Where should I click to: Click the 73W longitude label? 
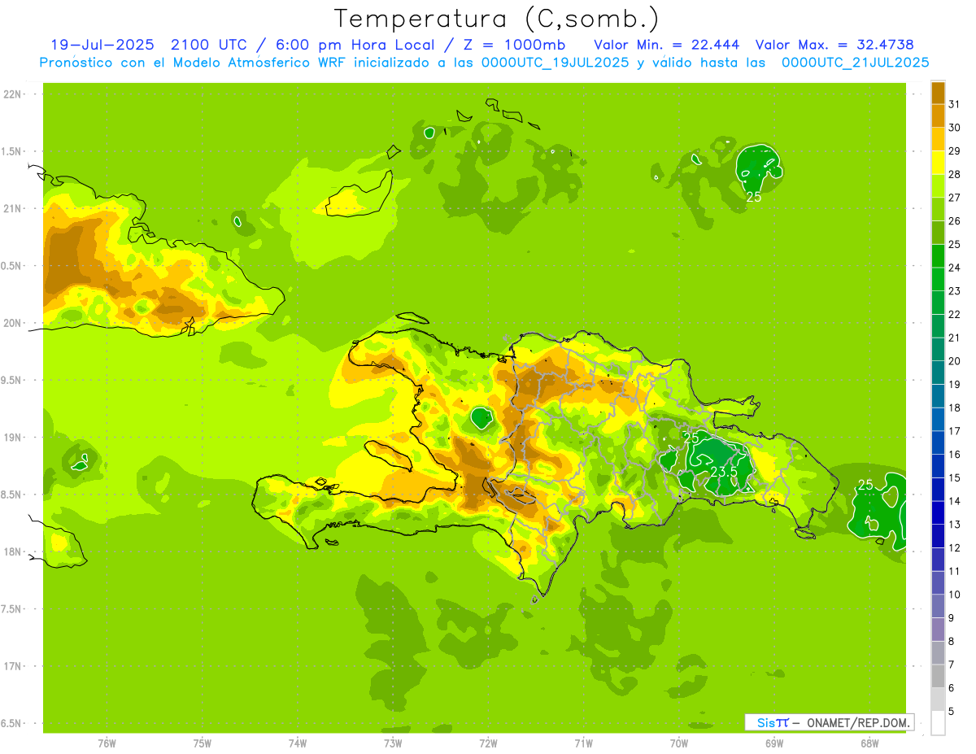click(x=393, y=743)
